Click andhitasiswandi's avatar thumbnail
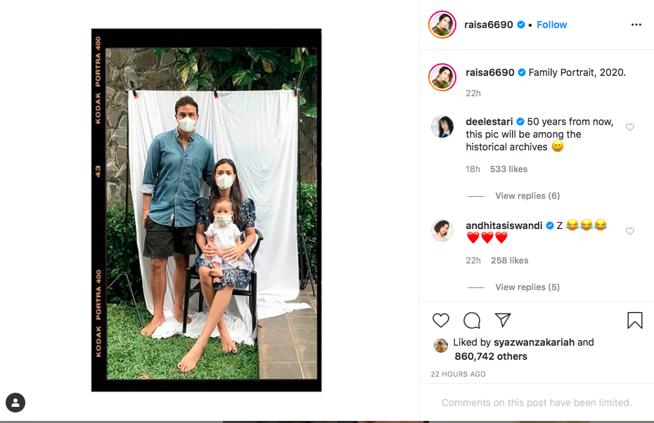The image size is (654, 423). pos(442,230)
